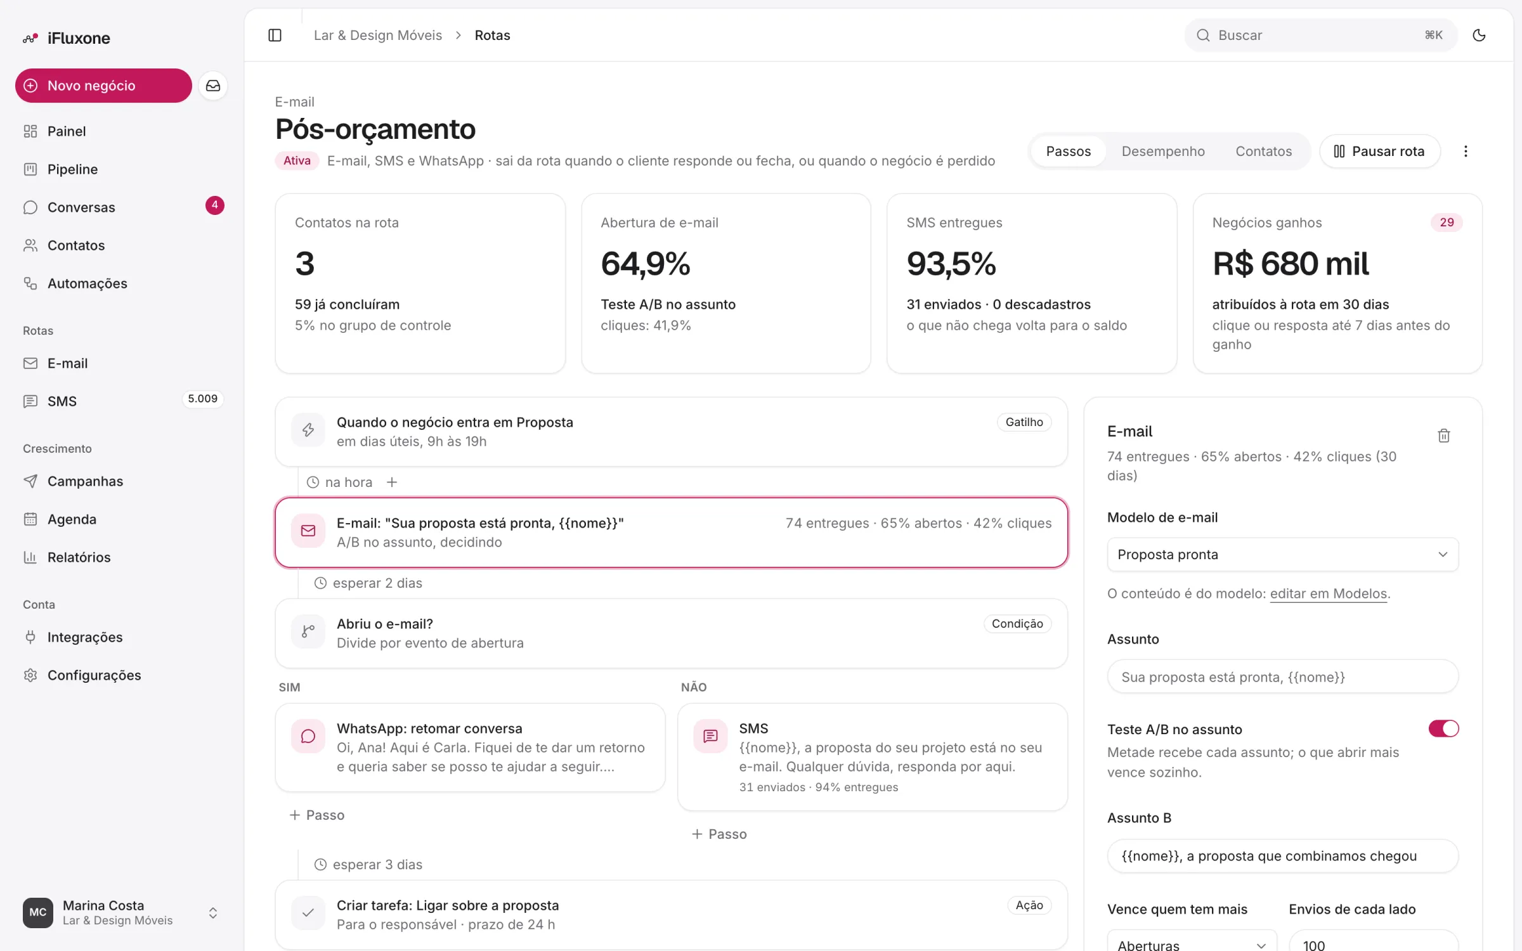Switch to dark mode moon icon
Screen dimensions: 1522x951
point(1479,35)
